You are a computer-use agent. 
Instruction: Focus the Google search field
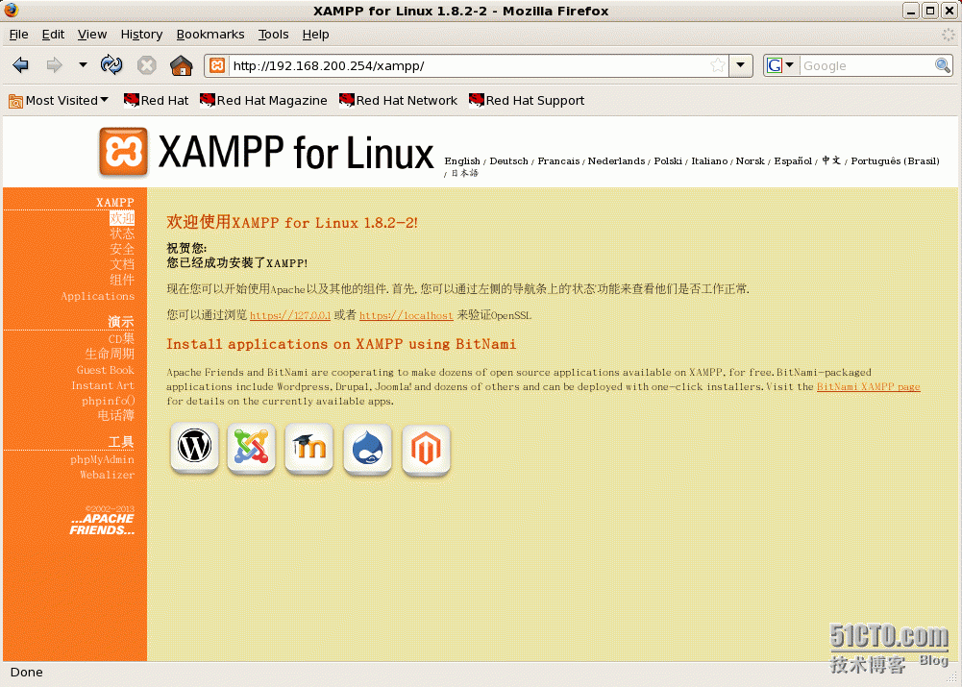(x=866, y=65)
